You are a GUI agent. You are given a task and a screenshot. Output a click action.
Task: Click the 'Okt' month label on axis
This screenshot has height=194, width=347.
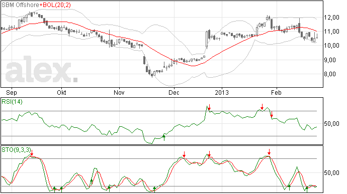pos(61,92)
